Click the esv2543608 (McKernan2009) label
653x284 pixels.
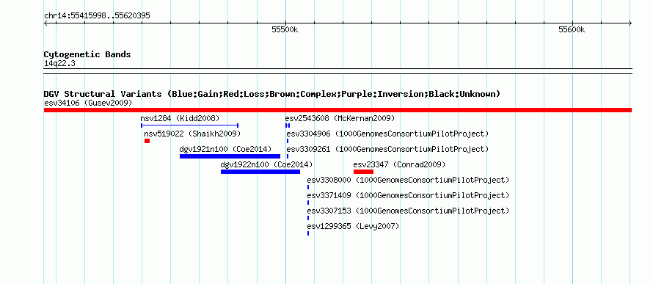340,118
